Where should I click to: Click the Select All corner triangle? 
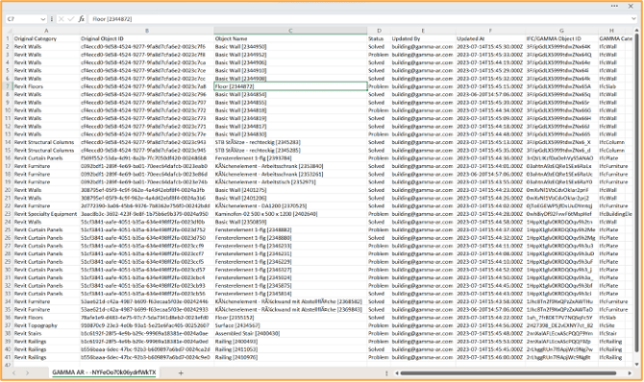click(9, 31)
